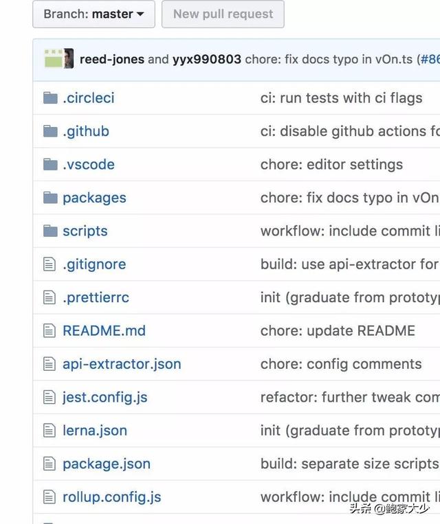Click the .vscode folder icon

[x=50, y=164]
